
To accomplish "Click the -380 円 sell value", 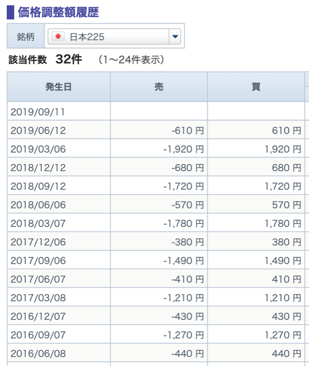I will [188, 242].
